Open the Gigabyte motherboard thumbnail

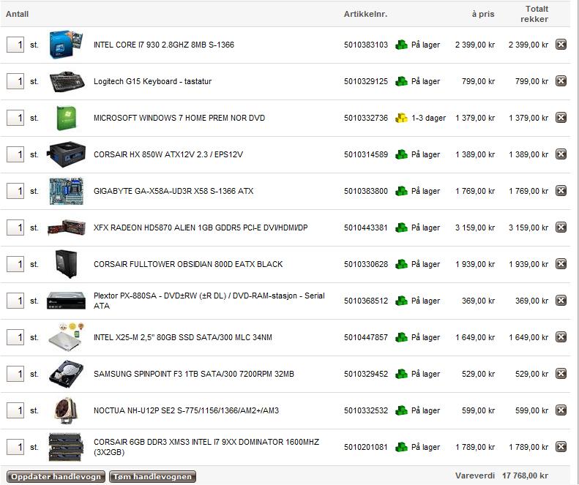click(x=67, y=191)
